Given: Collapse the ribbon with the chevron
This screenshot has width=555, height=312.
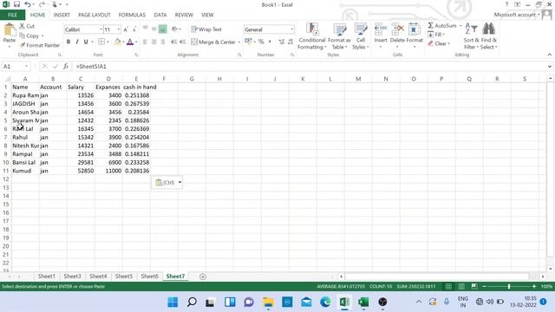Looking at the screenshot, I should [549, 55].
